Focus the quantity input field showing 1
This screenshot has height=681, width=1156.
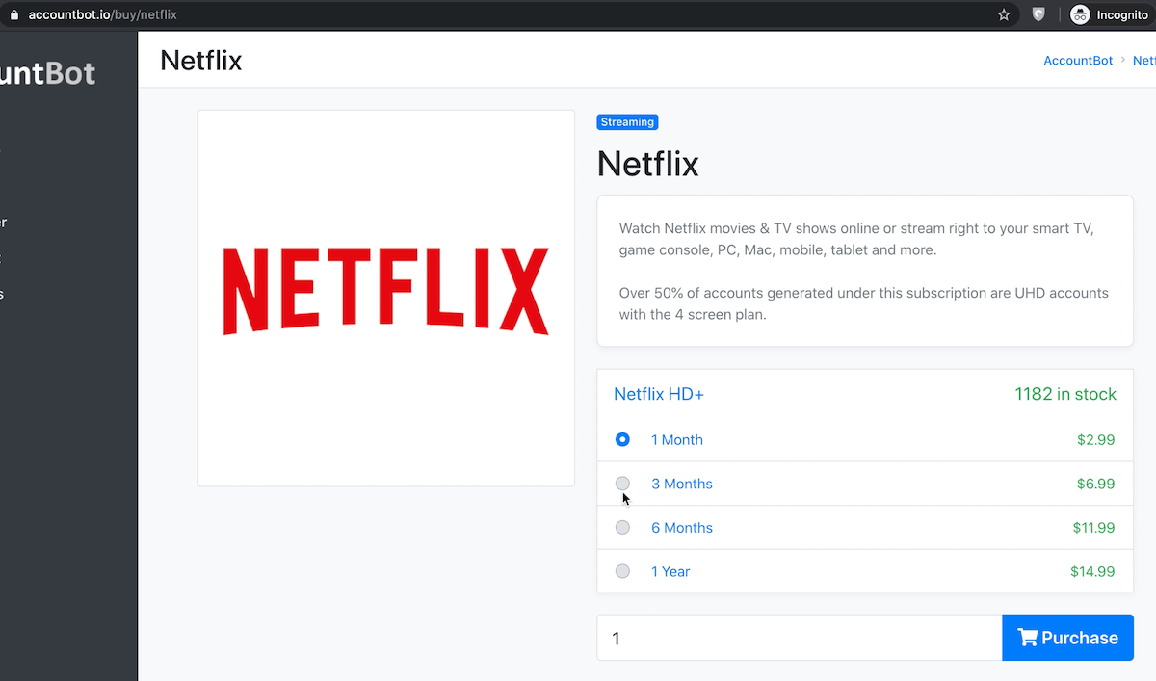point(800,638)
